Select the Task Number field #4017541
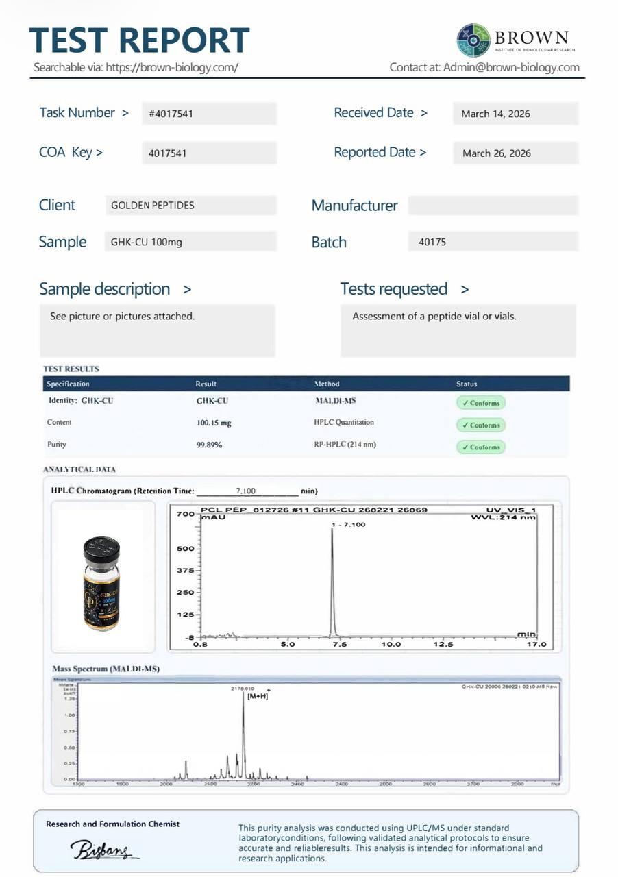This screenshot has width=618, height=877. [x=209, y=114]
